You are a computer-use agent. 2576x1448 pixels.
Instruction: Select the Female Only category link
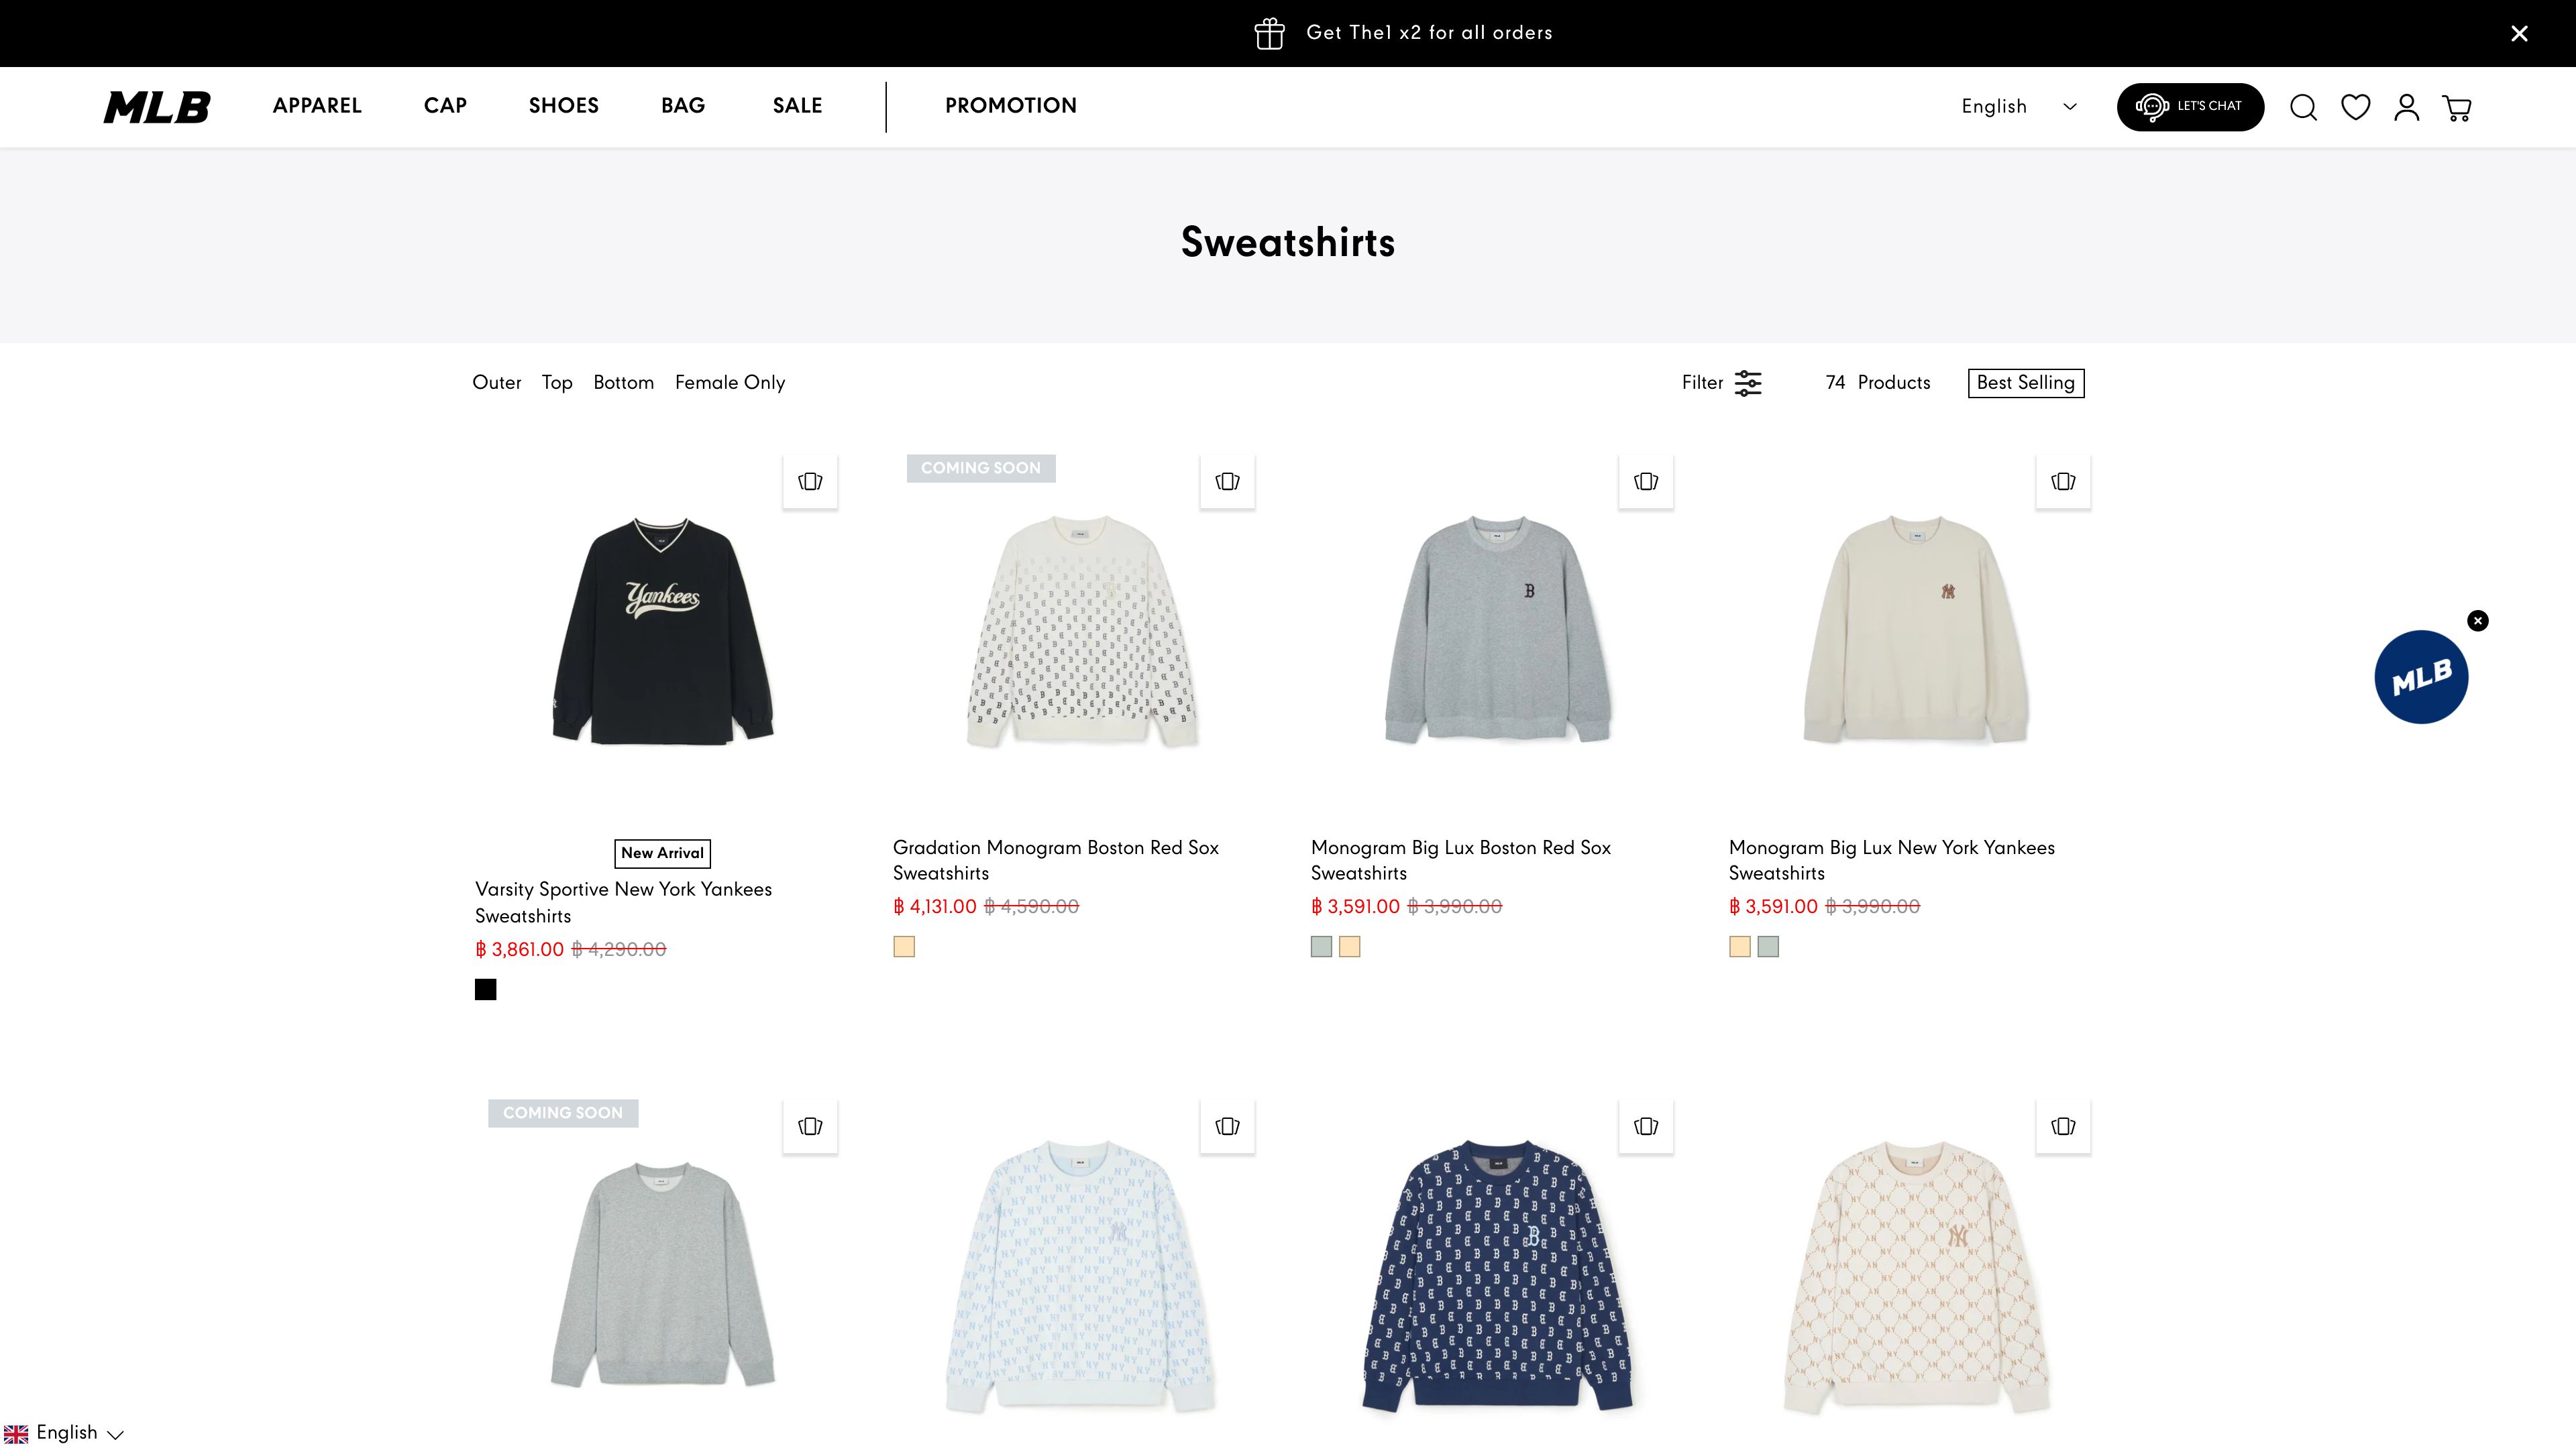click(730, 383)
